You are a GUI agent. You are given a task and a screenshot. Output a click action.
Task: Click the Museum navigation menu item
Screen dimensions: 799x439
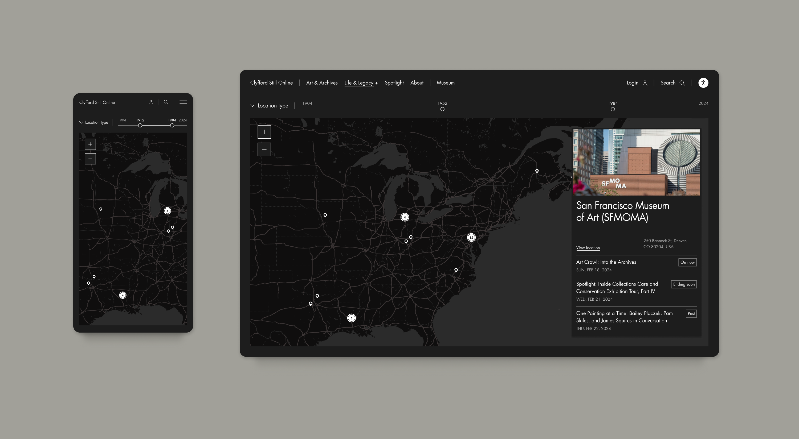(445, 82)
